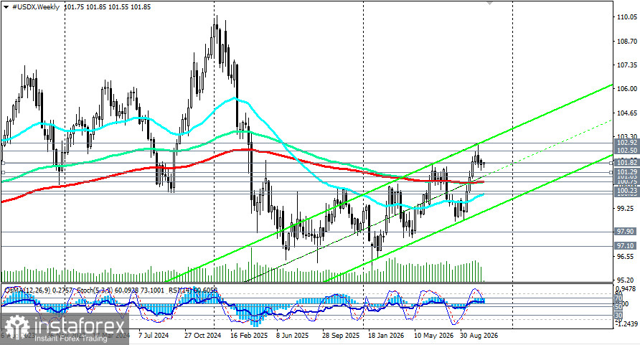Select the #USDX,Weekly chart title
This screenshot has width=640, height=345.
36,7
